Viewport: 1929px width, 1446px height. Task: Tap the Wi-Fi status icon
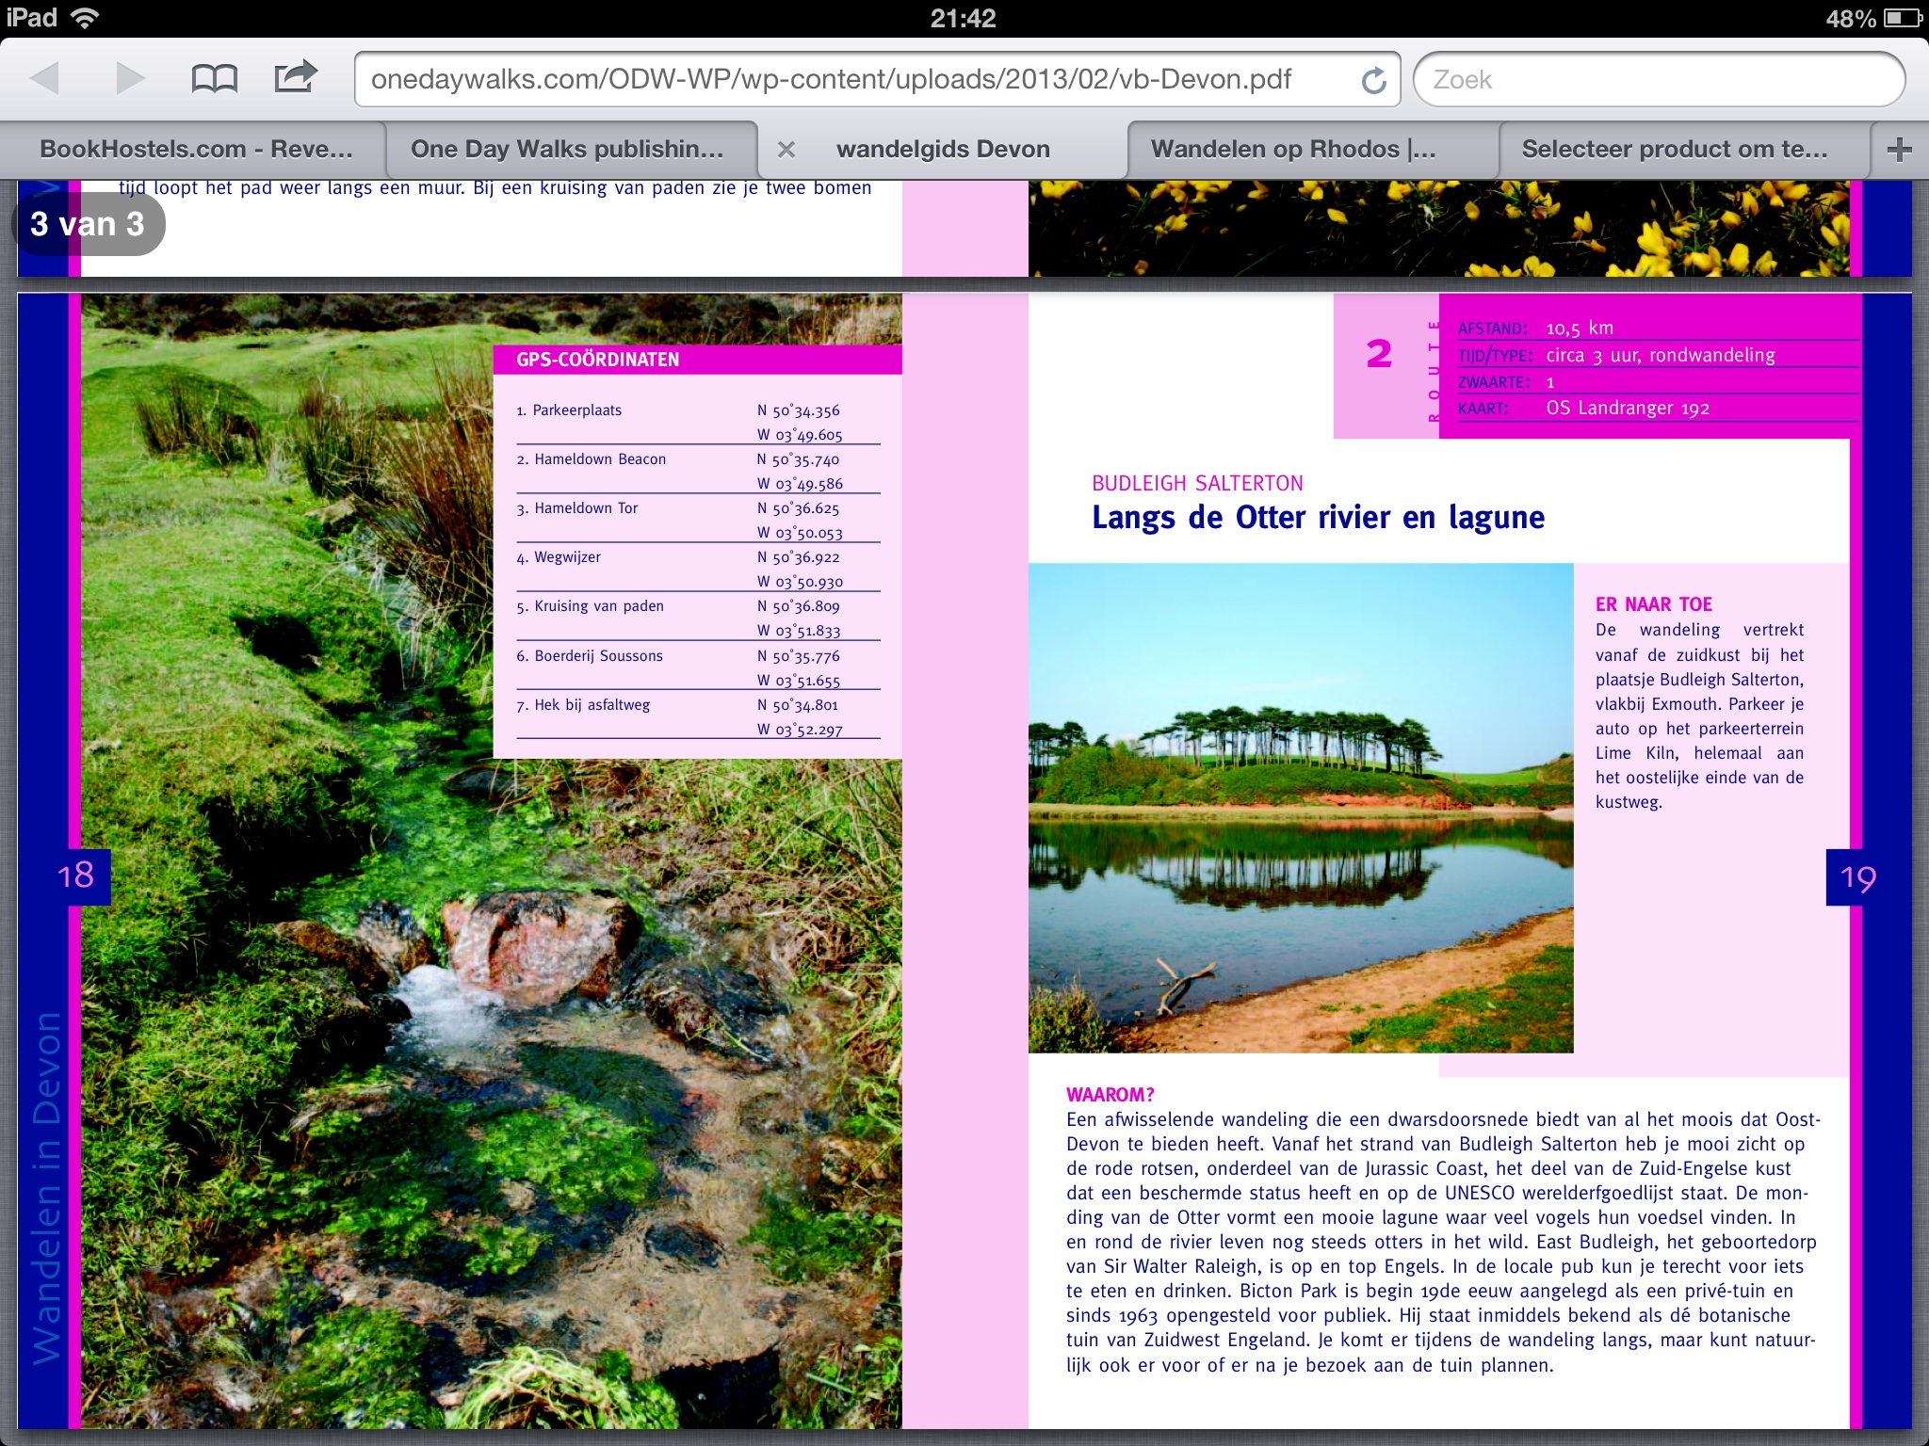(x=85, y=18)
